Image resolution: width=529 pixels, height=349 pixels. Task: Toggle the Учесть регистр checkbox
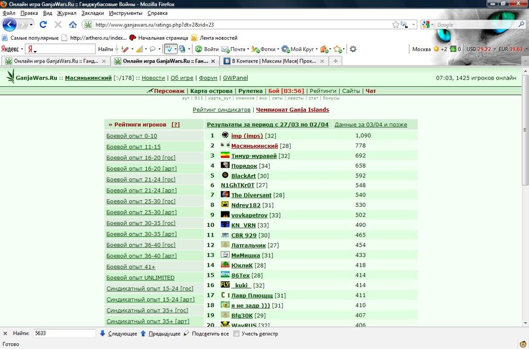[x=237, y=334]
